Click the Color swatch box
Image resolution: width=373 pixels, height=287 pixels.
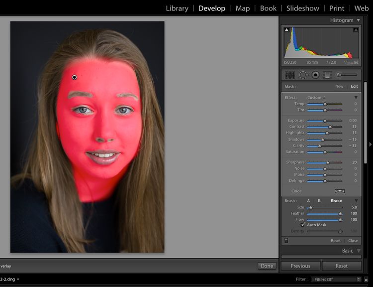(x=340, y=191)
